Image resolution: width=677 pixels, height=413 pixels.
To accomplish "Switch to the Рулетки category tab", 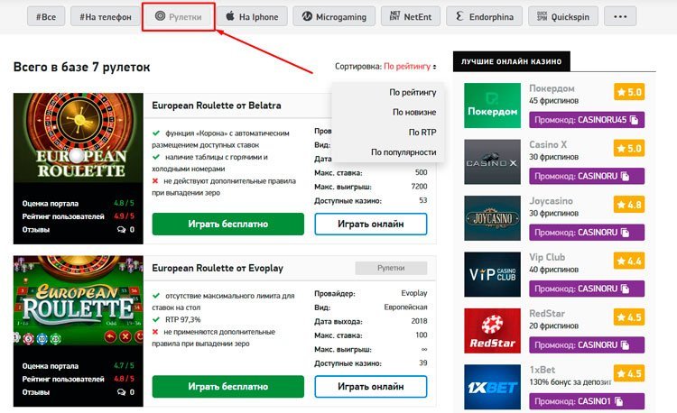I will pos(179,16).
